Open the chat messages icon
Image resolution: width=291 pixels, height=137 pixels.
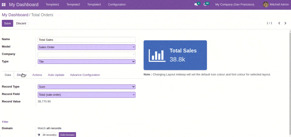pyautogui.click(x=196, y=5)
